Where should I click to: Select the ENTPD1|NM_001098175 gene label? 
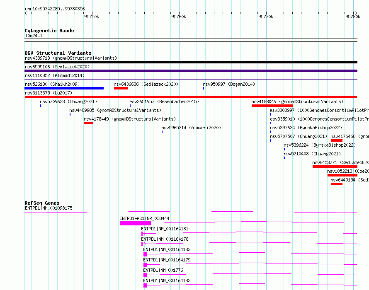(49, 208)
